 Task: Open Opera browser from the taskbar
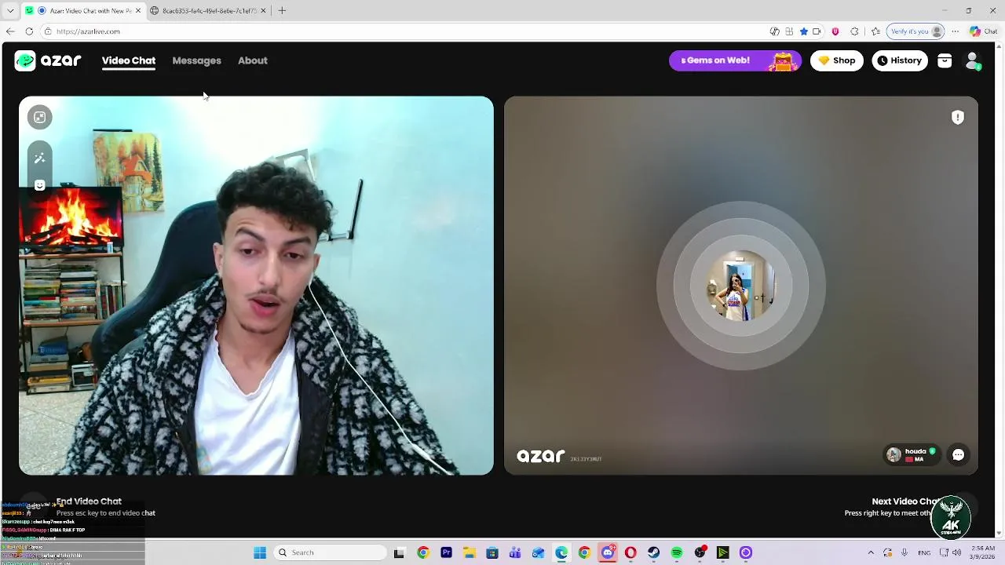[630, 552]
